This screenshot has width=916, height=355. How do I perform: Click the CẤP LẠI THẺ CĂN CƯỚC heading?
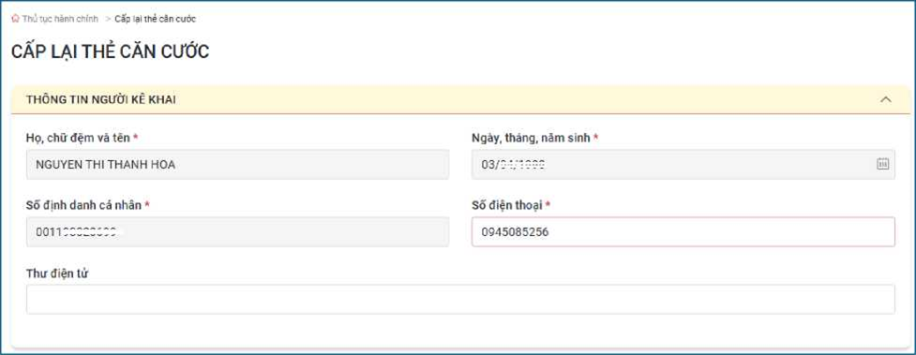[x=111, y=52]
